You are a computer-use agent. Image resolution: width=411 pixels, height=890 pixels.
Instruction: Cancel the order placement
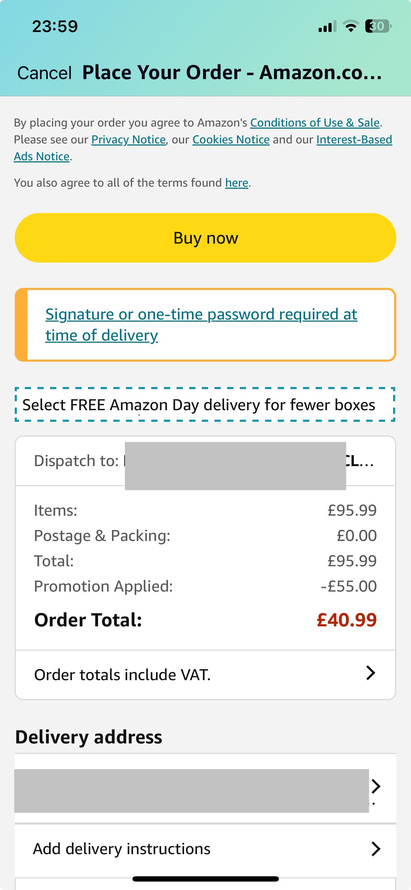pos(45,73)
